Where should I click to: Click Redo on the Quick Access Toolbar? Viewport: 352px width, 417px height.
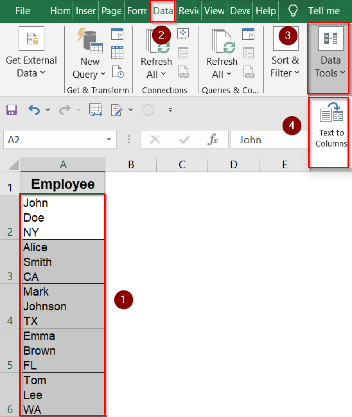click(x=65, y=110)
